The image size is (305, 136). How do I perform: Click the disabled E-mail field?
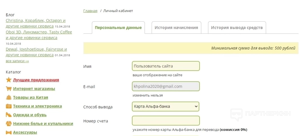(165, 86)
